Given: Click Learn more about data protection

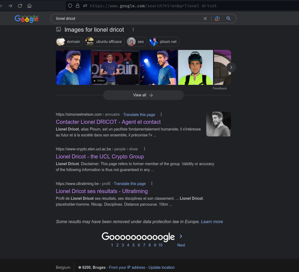Looking at the screenshot, I should 212,222.
